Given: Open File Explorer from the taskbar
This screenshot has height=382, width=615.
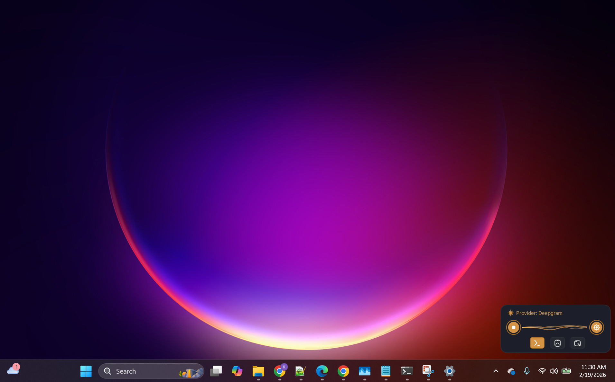Looking at the screenshot, I should 258,371.
